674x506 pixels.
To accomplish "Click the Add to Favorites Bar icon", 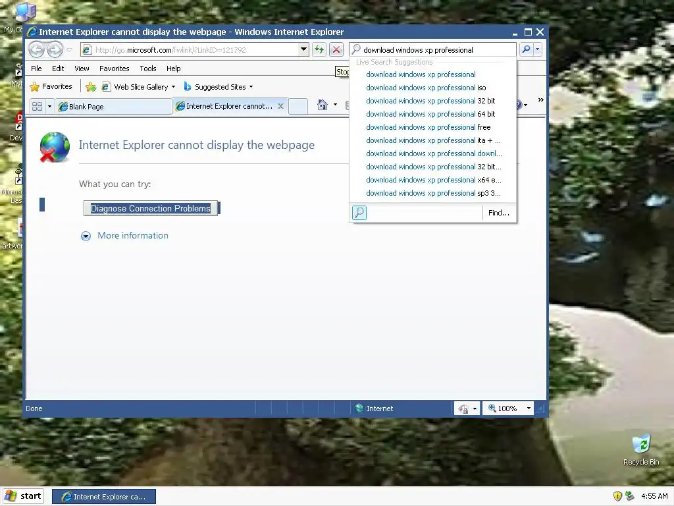I will tap(91, 87).
